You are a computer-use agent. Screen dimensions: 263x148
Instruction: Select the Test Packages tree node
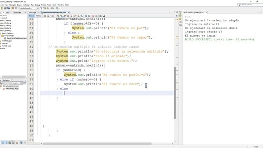[x=7, y=41]
